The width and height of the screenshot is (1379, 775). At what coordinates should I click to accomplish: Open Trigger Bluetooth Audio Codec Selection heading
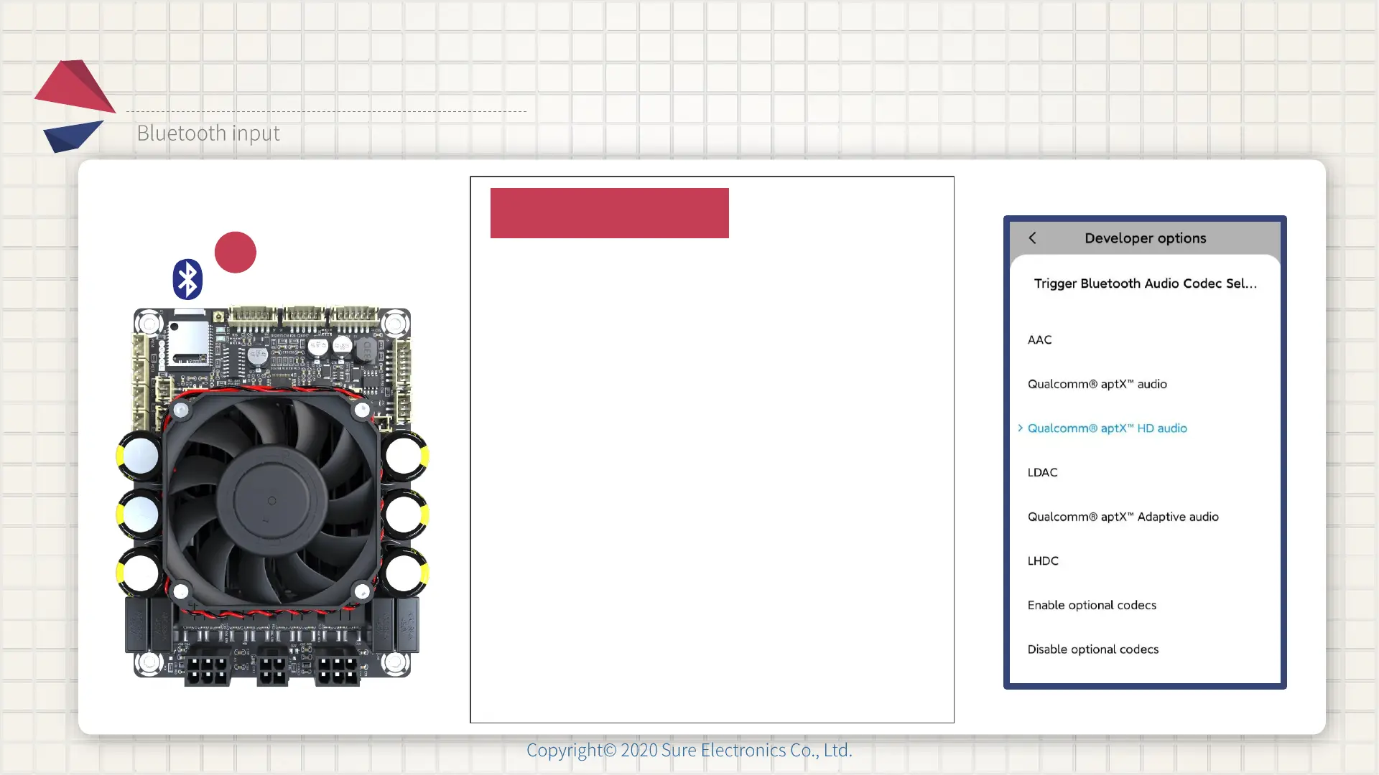point(1145,283)
